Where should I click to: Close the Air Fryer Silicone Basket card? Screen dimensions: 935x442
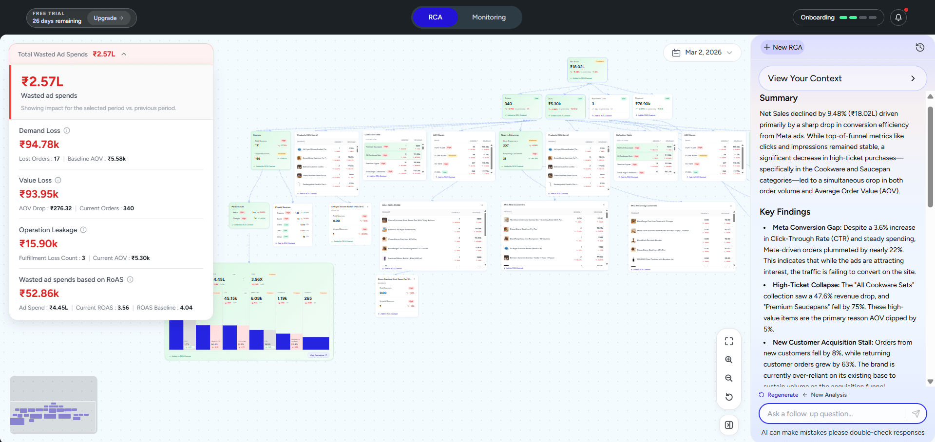(368, 206)
